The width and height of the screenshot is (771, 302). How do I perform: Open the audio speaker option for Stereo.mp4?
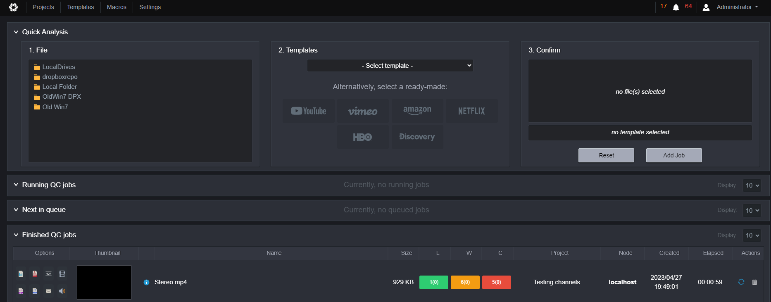pos(62,291)
